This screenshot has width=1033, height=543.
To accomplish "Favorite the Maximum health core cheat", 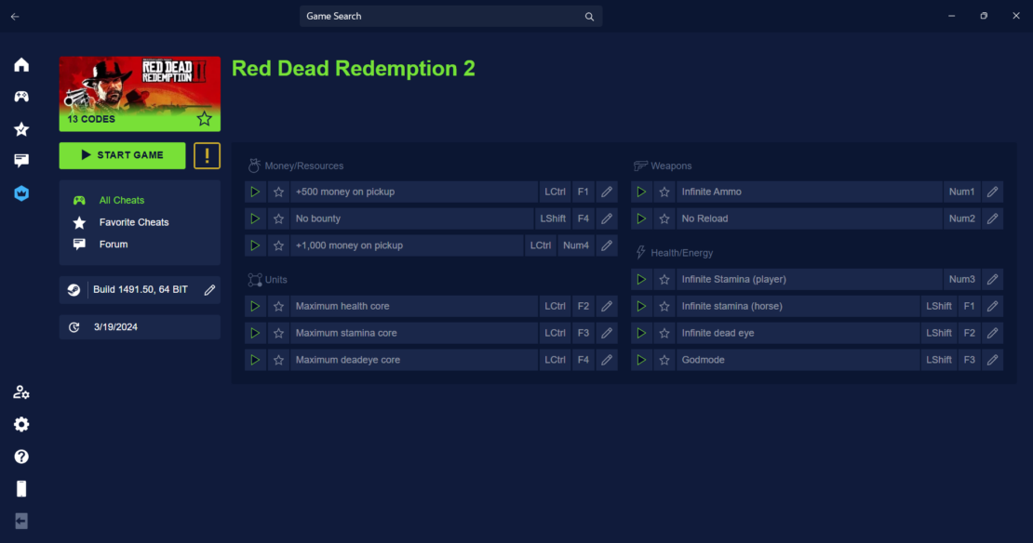I will pyautogui.click(x=278, y=306).
